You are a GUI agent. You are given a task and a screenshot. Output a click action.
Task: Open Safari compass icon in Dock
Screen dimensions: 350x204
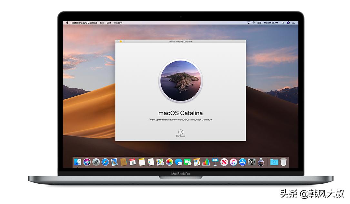point(105,162)
